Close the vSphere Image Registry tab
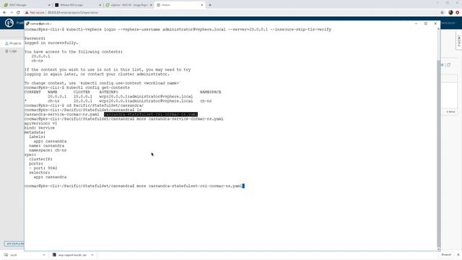 tap(151, 5)
